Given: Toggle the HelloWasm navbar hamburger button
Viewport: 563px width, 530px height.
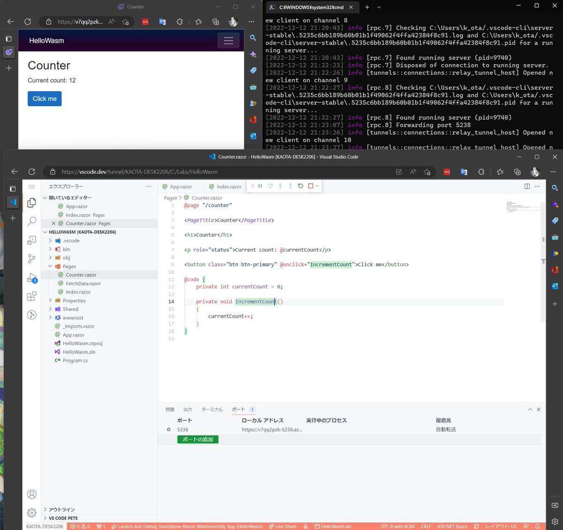Looking at the screenshot, I should click(228, 41).
